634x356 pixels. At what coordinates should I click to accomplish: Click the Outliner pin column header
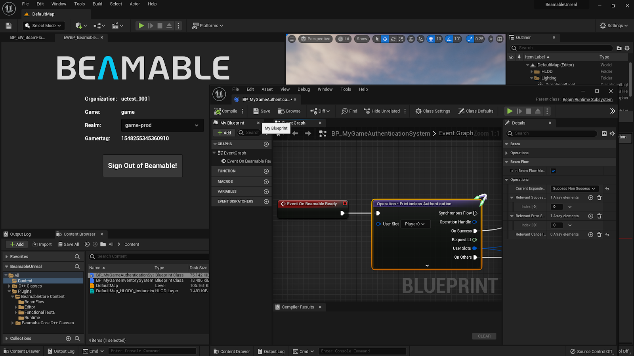[x=519, y=57]
